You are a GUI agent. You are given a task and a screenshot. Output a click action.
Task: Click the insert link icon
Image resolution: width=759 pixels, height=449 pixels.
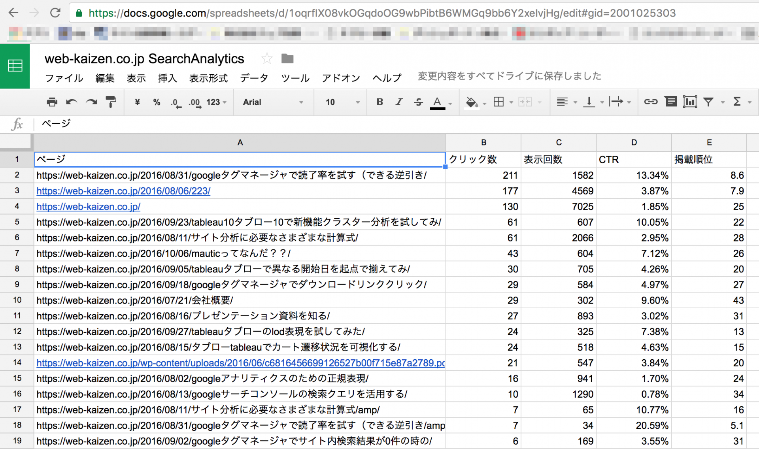651,102
